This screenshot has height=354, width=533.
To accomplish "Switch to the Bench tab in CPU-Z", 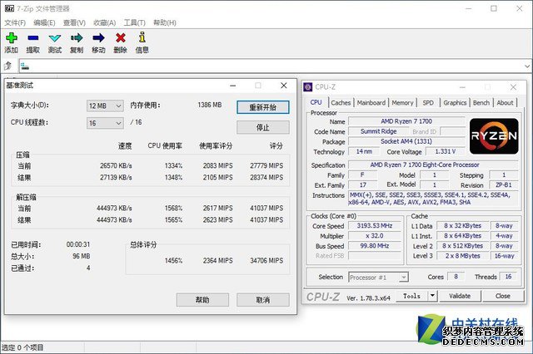I will click(x=481, y=103).
